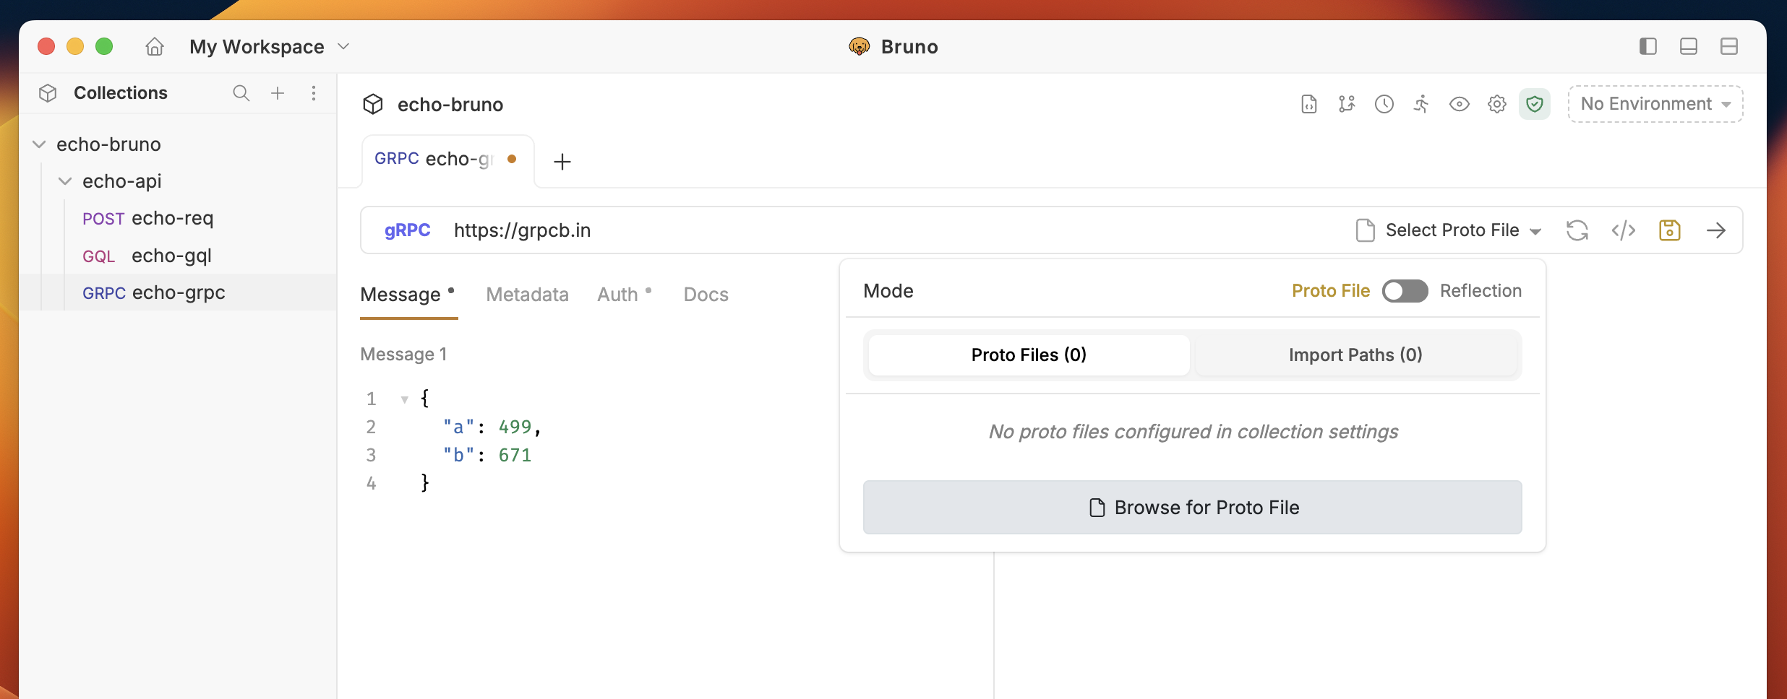Screen dimensions: 1787x699
Task: Click the gRPC method label
Action: coord(407,230)
